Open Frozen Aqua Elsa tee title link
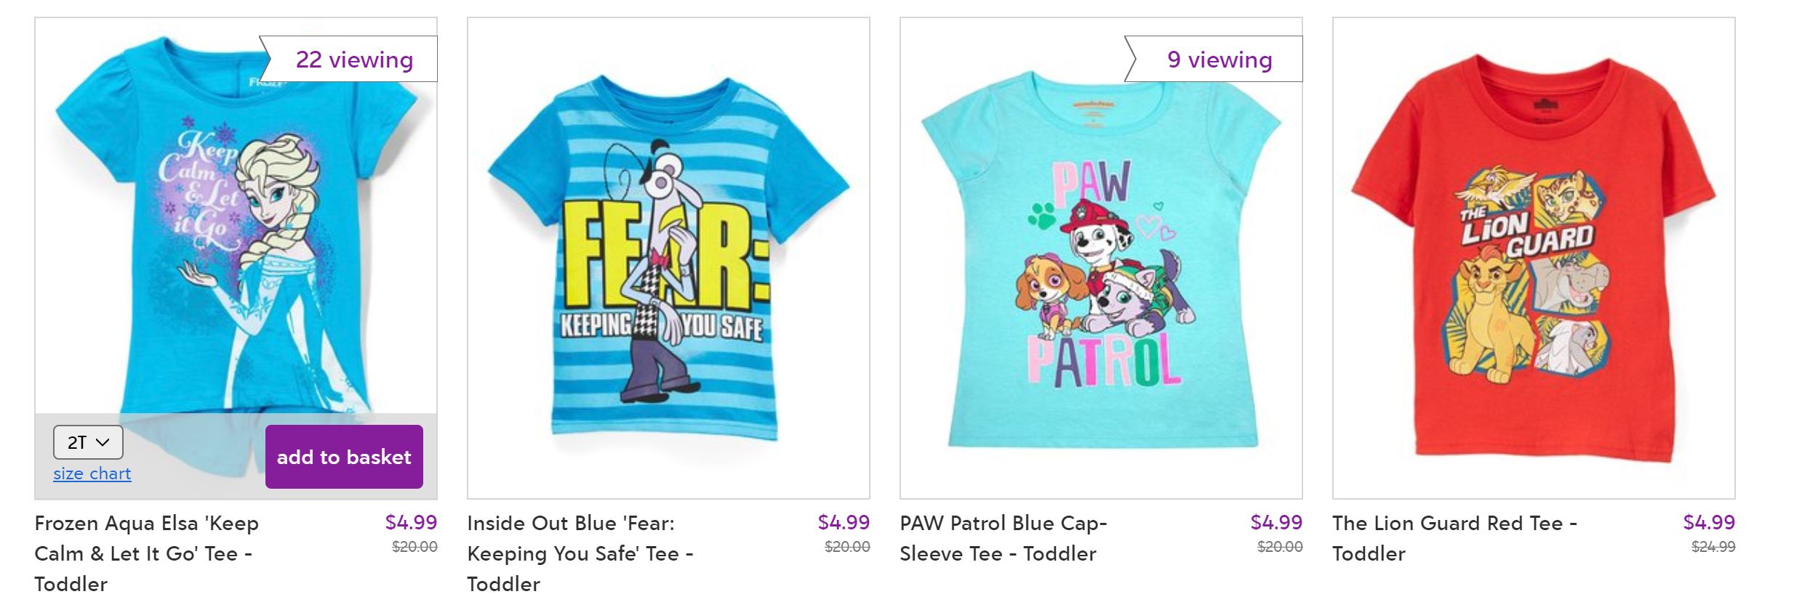The image size is (1794, 610). point(147,553)
